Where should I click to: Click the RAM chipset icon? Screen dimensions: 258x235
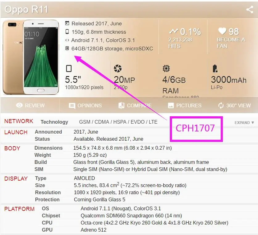point(166,68)
